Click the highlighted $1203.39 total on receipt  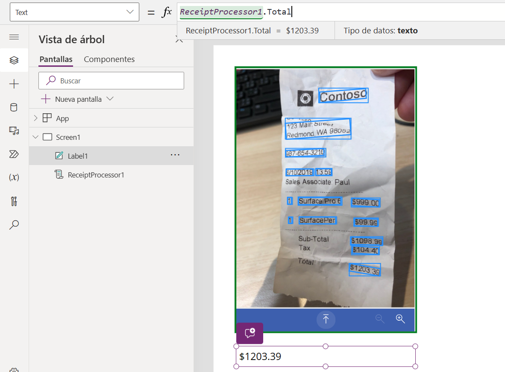pos(365,269)
